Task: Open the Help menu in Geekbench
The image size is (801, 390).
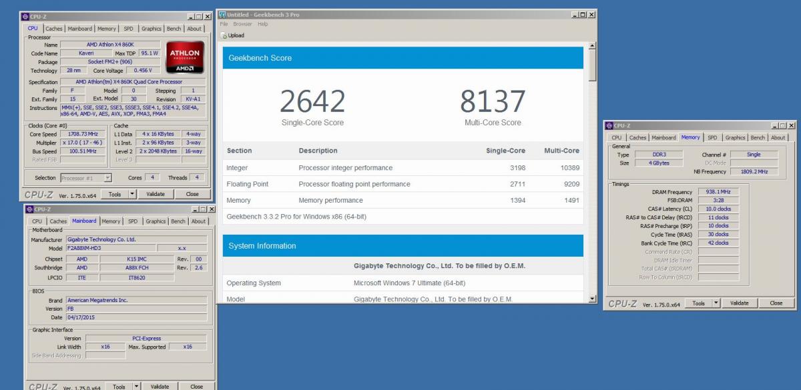Action: (x=262, y=24)
